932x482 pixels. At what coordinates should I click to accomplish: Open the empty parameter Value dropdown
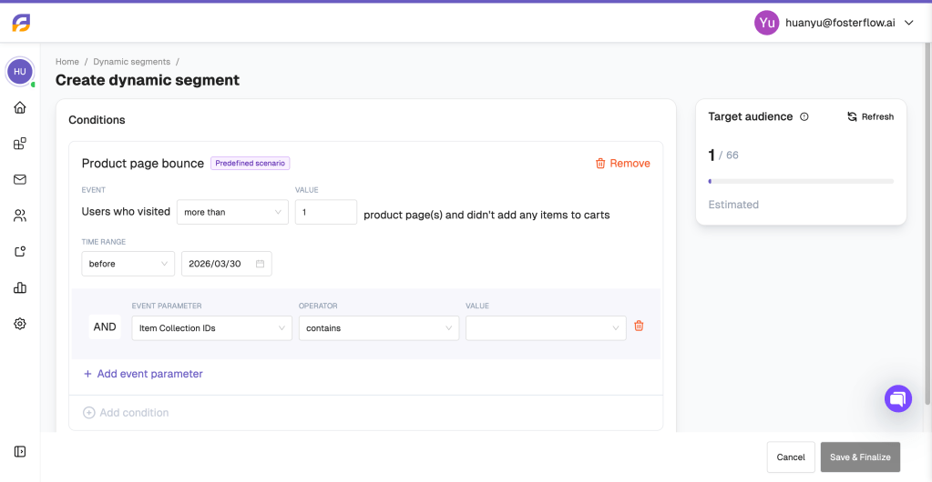(546, 327)
